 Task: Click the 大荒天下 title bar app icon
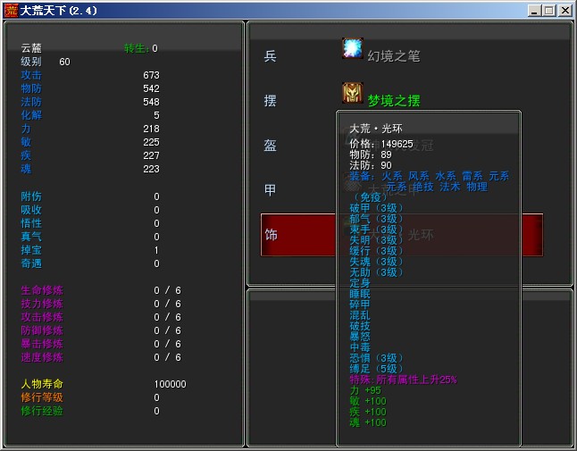(11, 11)
